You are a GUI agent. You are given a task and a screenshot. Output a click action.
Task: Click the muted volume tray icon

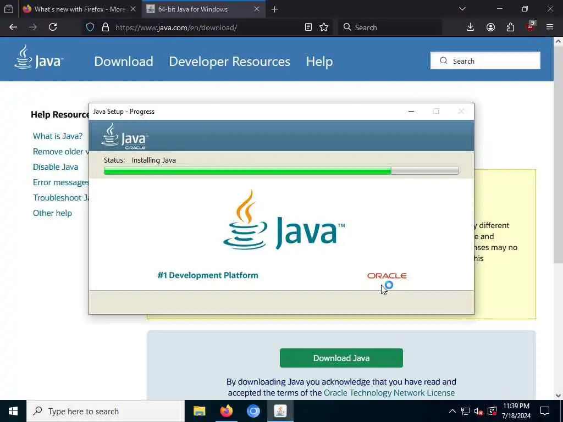click(x=478, y=411)
